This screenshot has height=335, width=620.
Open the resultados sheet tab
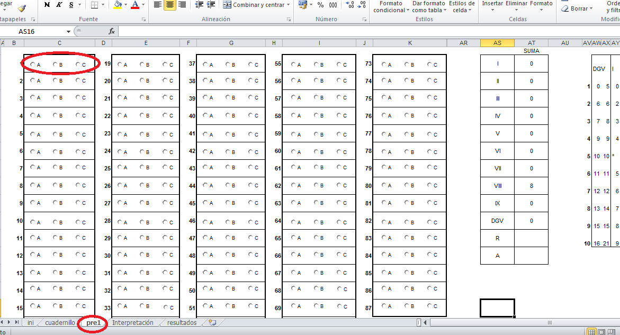(x=182, y=323)
